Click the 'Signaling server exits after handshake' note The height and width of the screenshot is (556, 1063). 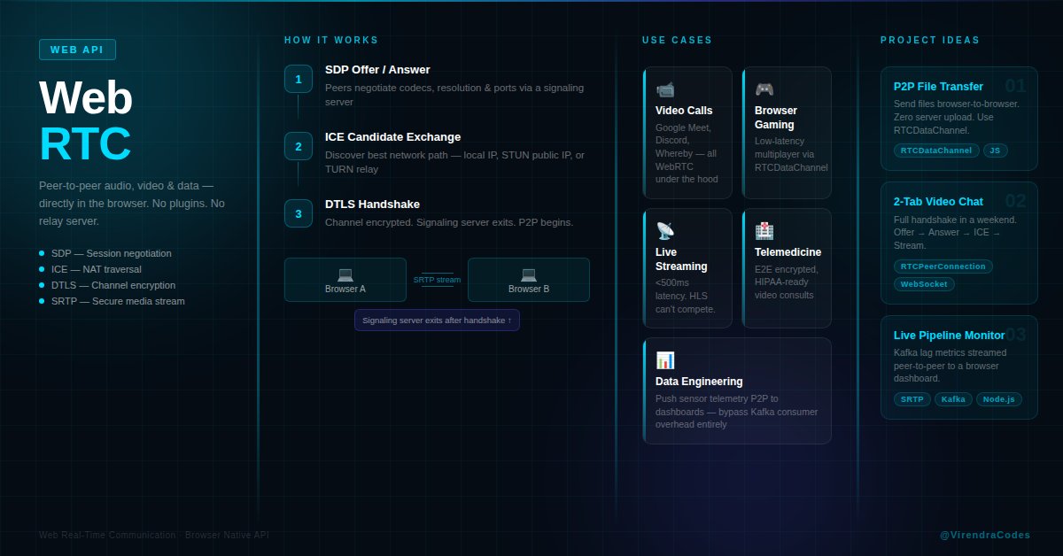click(x=437, y=320)
